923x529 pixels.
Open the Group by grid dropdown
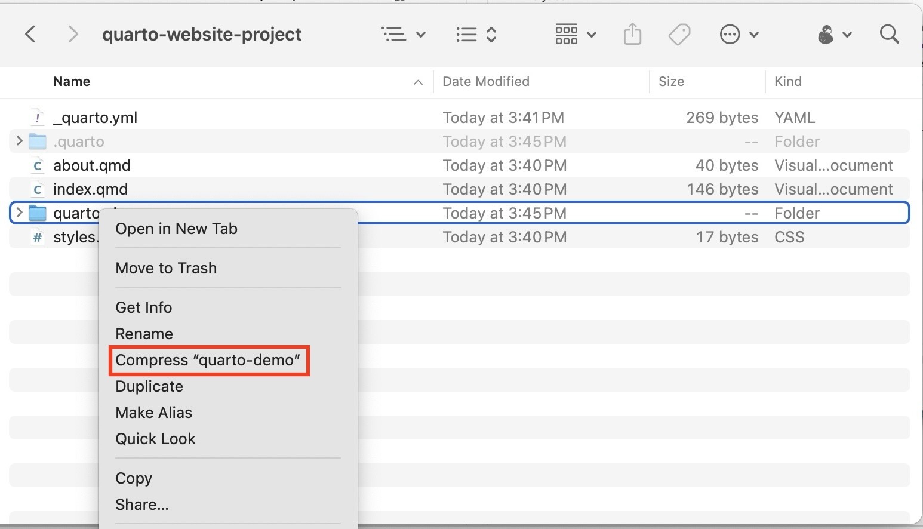[575, 35]
